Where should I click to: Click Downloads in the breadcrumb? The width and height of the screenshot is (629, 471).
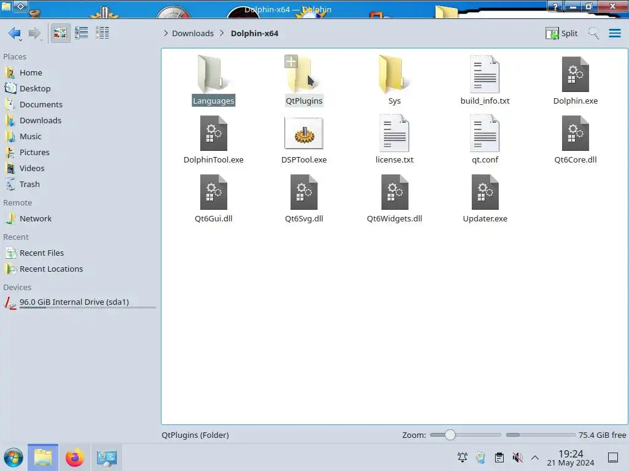193,33
